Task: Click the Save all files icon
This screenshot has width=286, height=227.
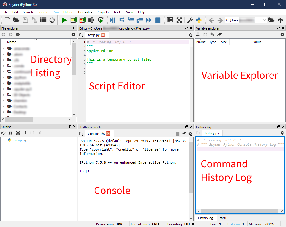Action: [34, 20]
